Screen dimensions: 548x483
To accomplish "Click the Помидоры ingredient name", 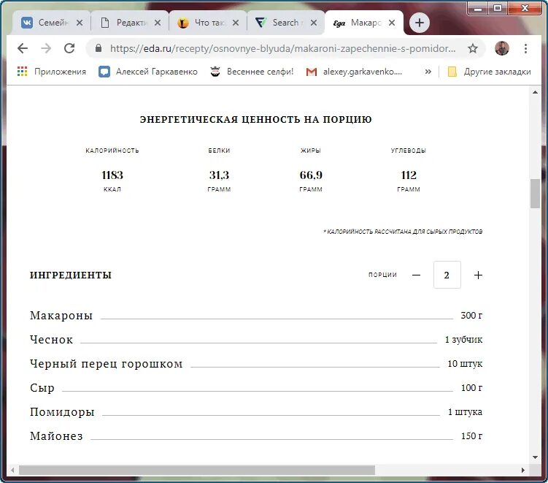I will coord(62,412).
